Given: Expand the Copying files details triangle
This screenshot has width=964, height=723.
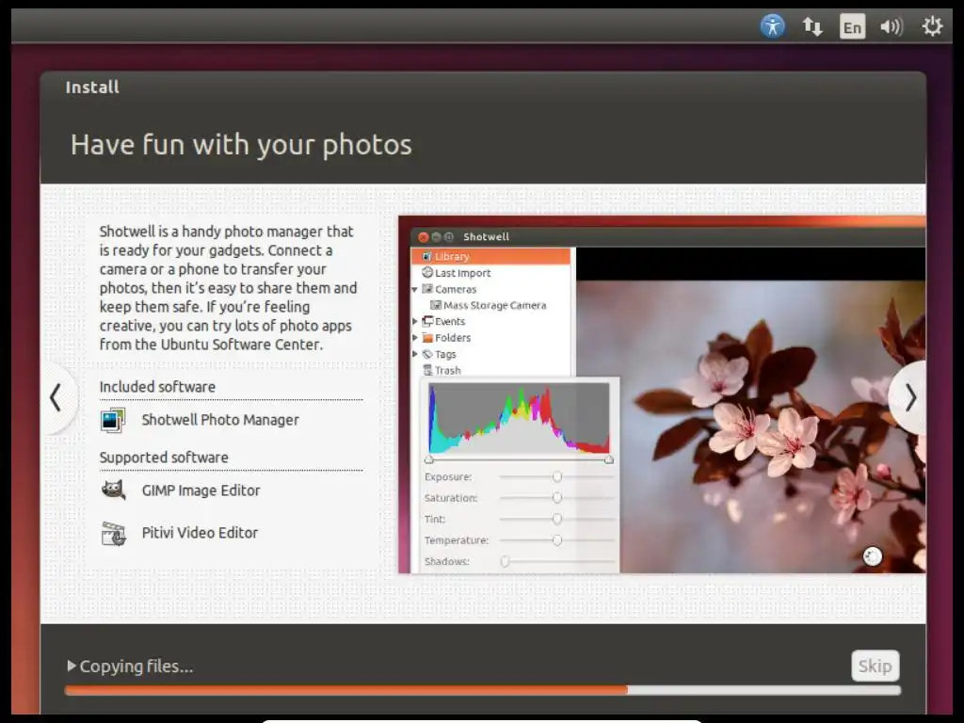Looking at the screenshot, I should coord(72,666).
